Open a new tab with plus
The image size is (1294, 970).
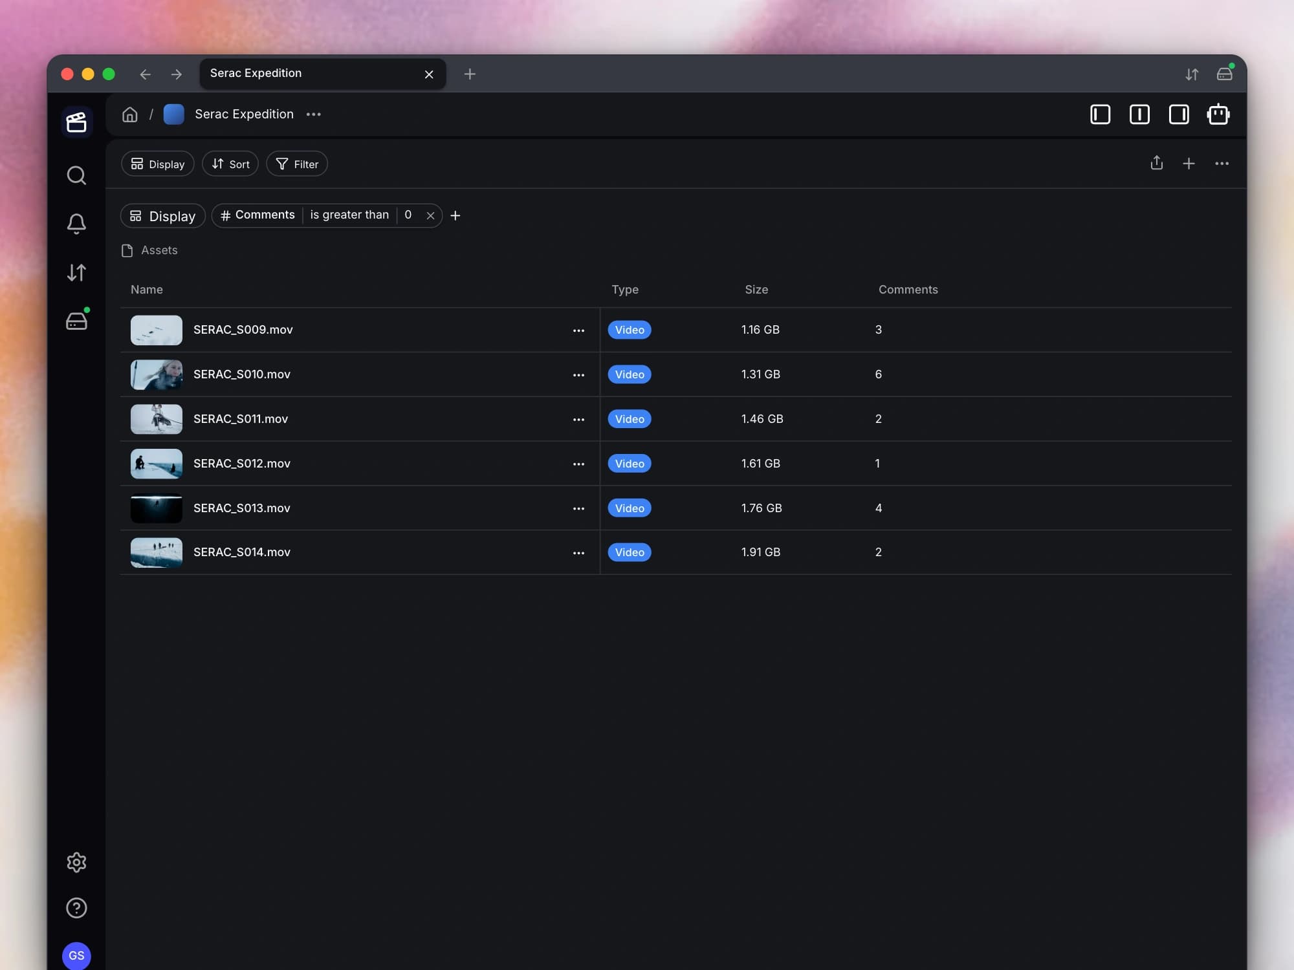coord(470,74)
